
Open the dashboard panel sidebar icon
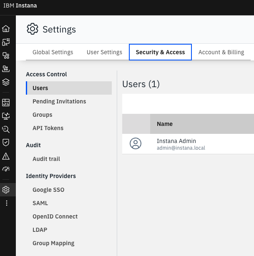(x=6, y=103)
